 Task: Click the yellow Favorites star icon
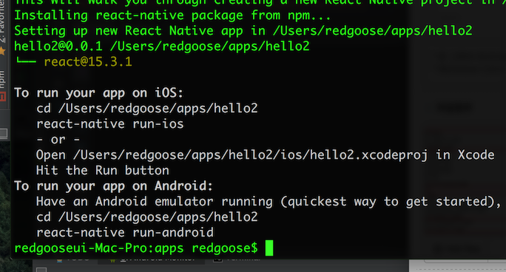click(x=2, y=50)
